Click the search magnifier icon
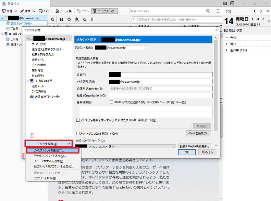 tap(208, 11)
